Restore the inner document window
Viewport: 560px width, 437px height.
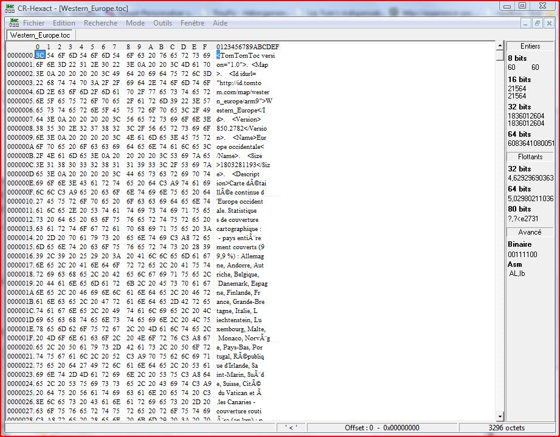point(537,24)
